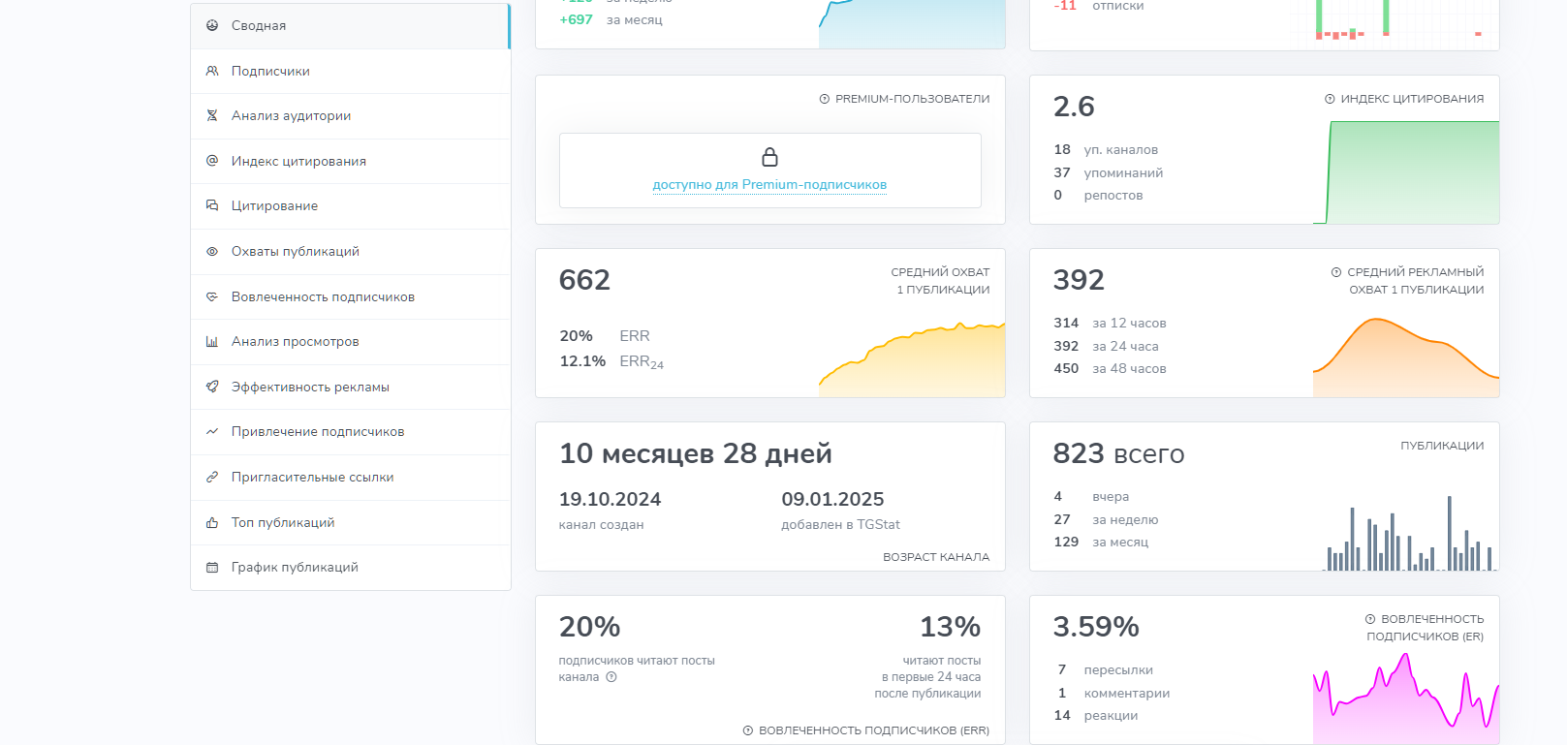The width and height of the screenshot is (1567, 745).
Task: Click the '4 вчера' row
Action: coord(1091,497)
